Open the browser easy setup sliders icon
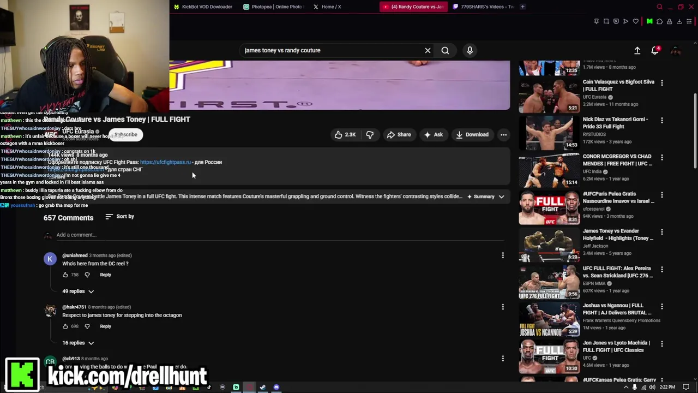This screenshot has width=698, height=393. (689, 21)
